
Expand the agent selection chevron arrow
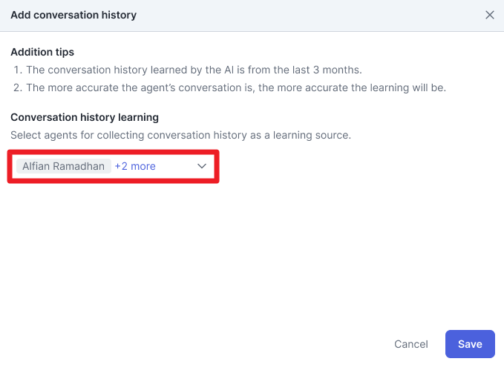pyautogui.click(x=202, y=166)
